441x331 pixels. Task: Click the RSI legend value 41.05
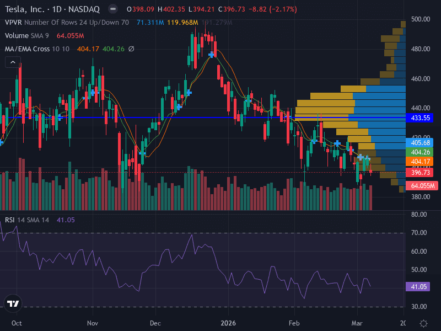(x=66, y=220)
